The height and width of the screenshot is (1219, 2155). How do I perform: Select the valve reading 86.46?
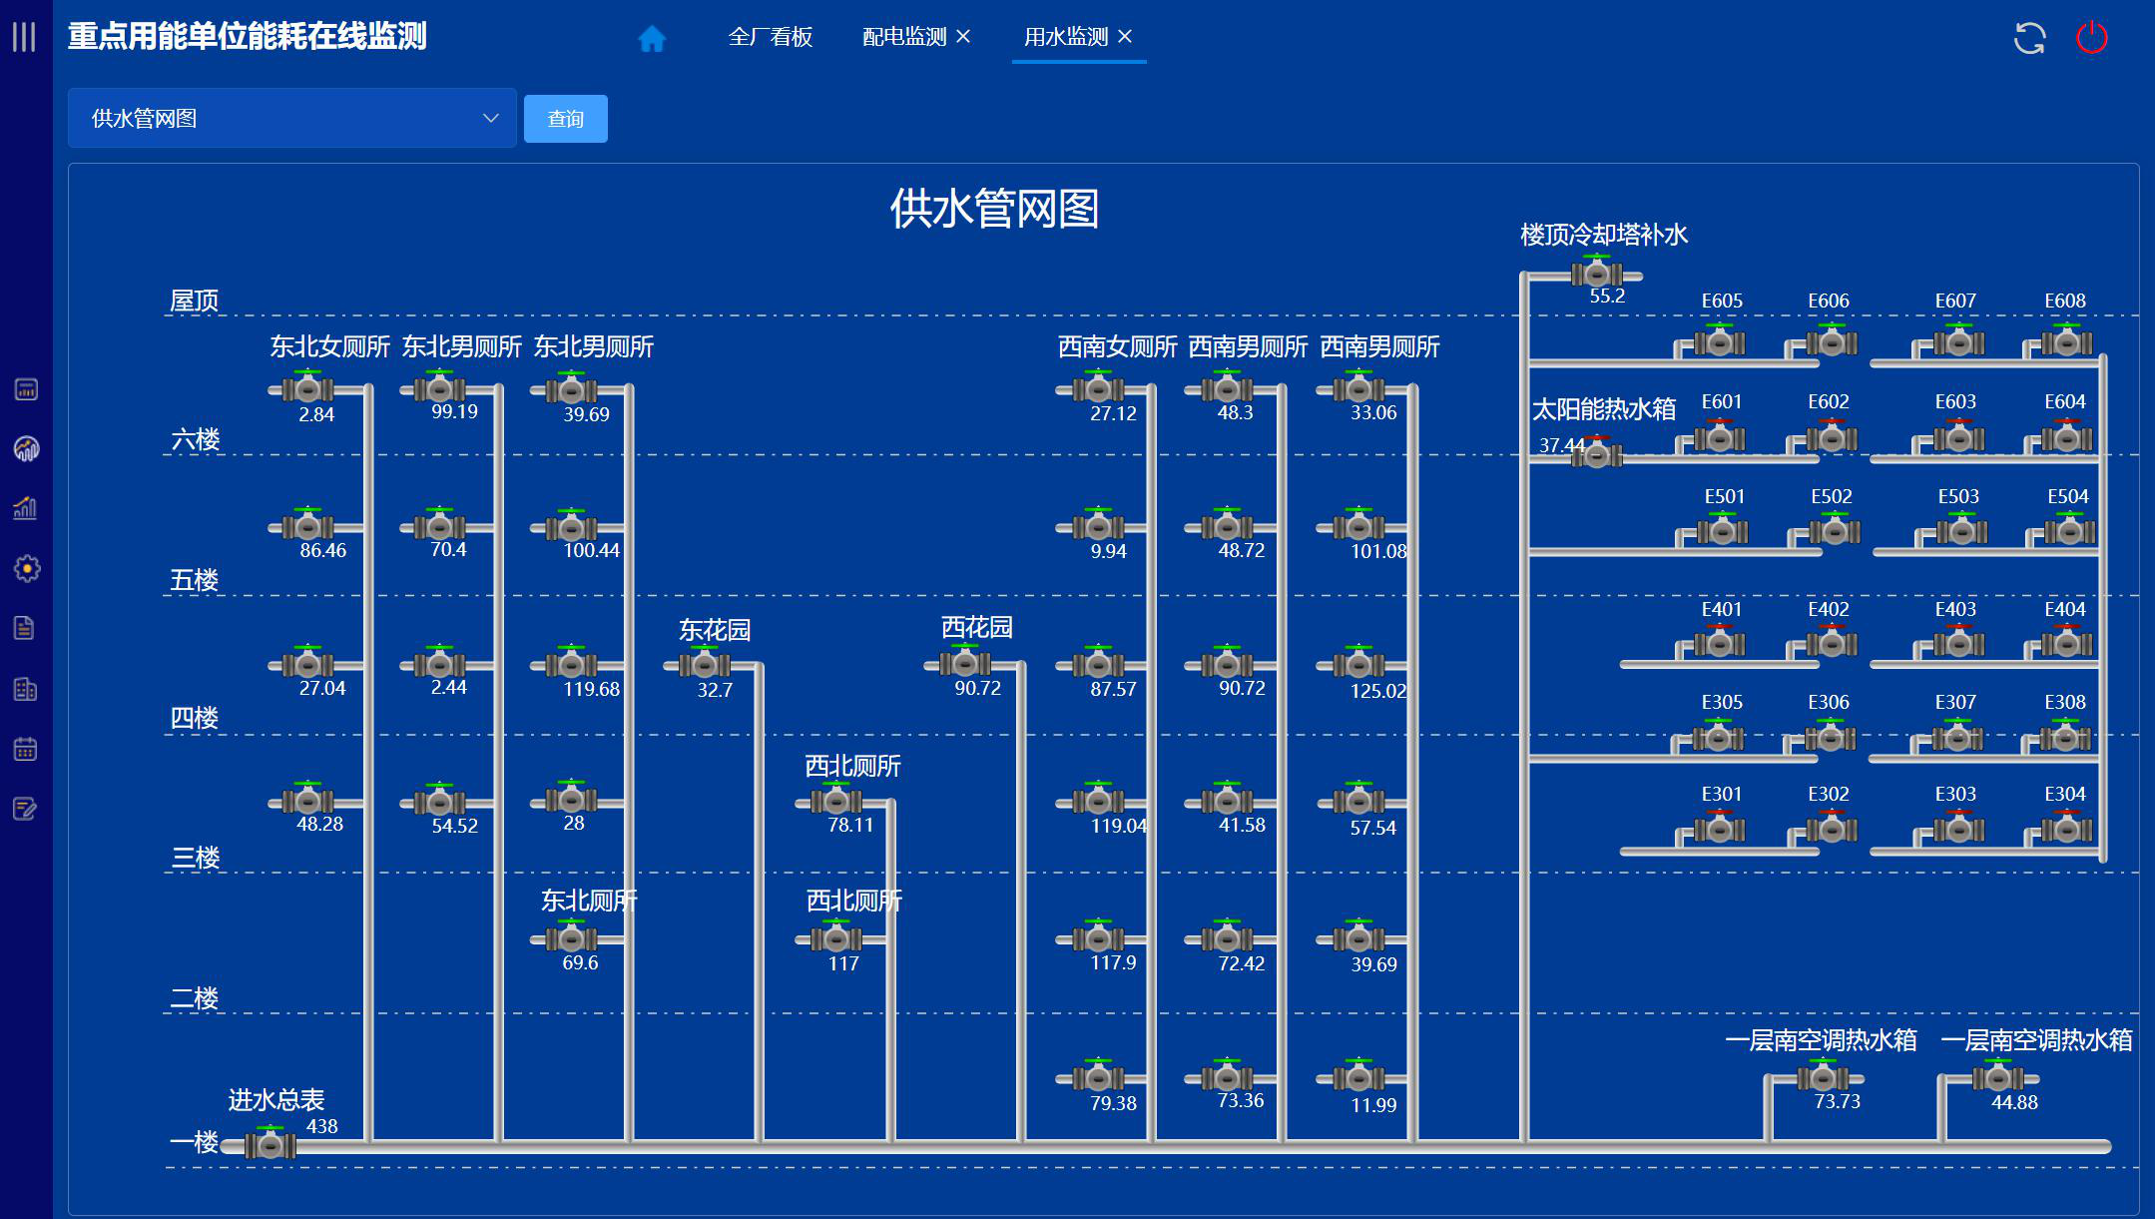308,526
